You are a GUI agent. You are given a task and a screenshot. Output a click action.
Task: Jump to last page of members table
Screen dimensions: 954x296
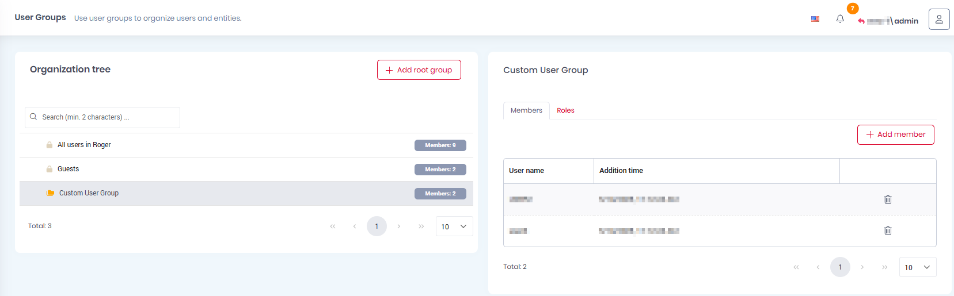[884, 267]
